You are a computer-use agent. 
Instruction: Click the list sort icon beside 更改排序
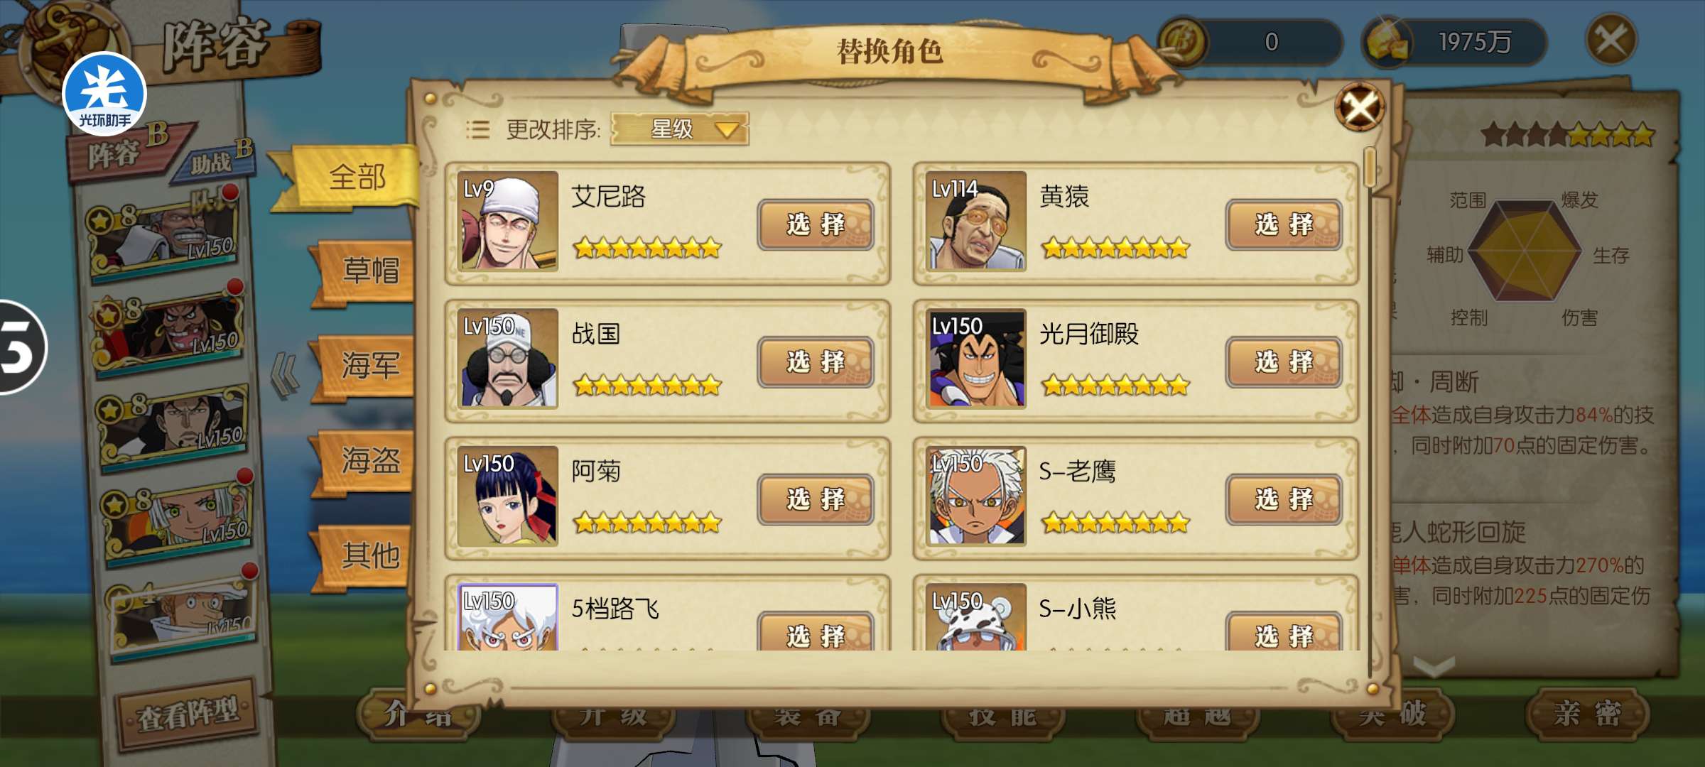[x=477, y=129]
